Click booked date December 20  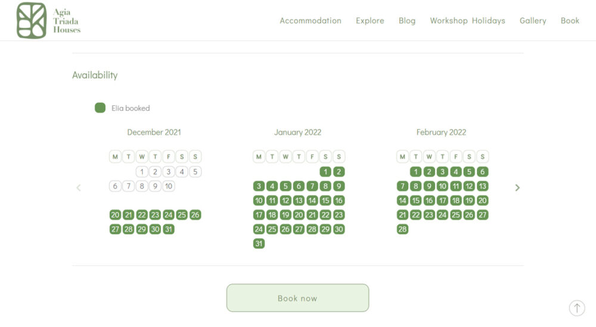coord(115,215)
